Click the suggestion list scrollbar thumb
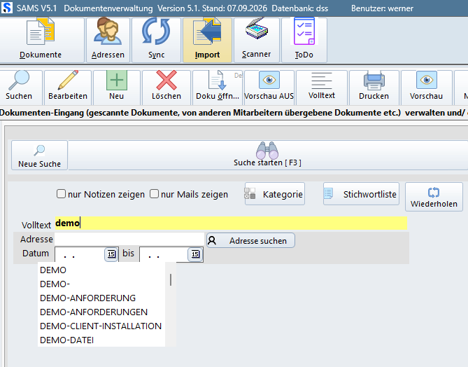The width and height of the screenshot is (468, 367). pyautogui.click(x=171, y=279)
